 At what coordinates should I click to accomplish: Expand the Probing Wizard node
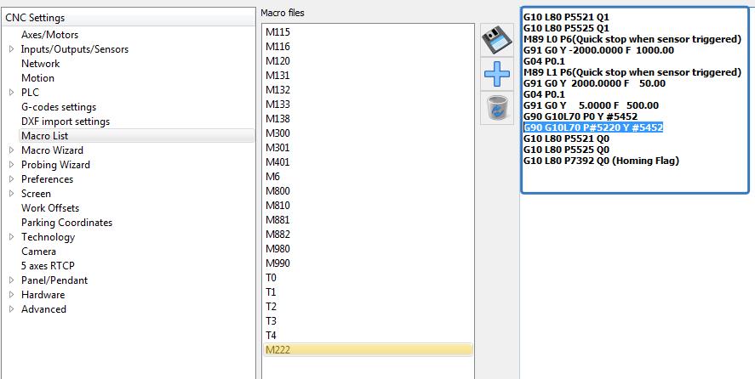11,165
